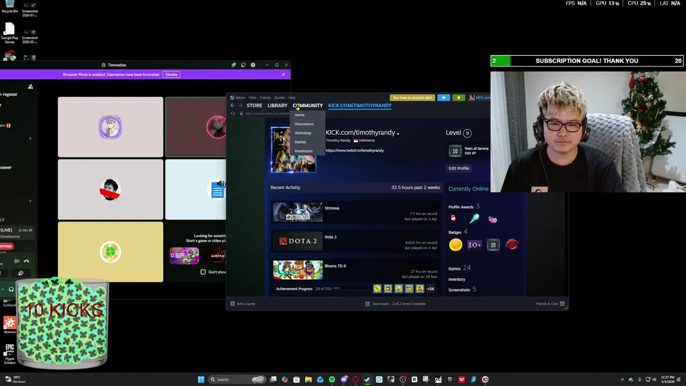Click the Windows taskbar Search box
Image resolution: width=686 pixels, height=386 pixels.
[x=237, y=380]
